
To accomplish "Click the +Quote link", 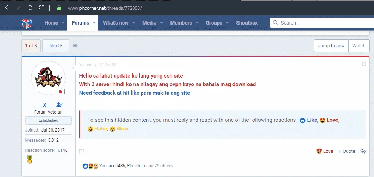I will [x=347, y=151].
